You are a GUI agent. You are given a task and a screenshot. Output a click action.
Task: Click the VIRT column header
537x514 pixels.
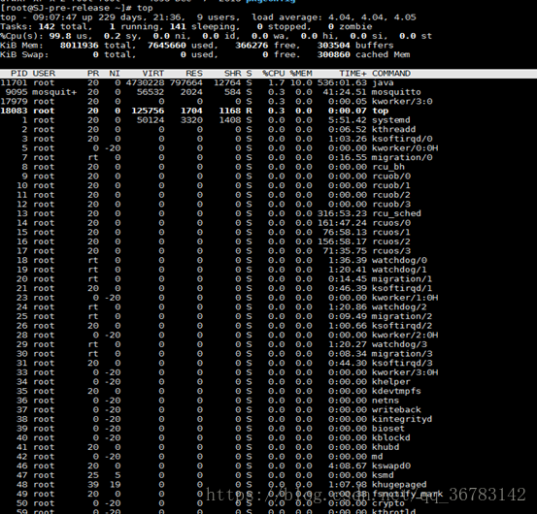(153, 74)
